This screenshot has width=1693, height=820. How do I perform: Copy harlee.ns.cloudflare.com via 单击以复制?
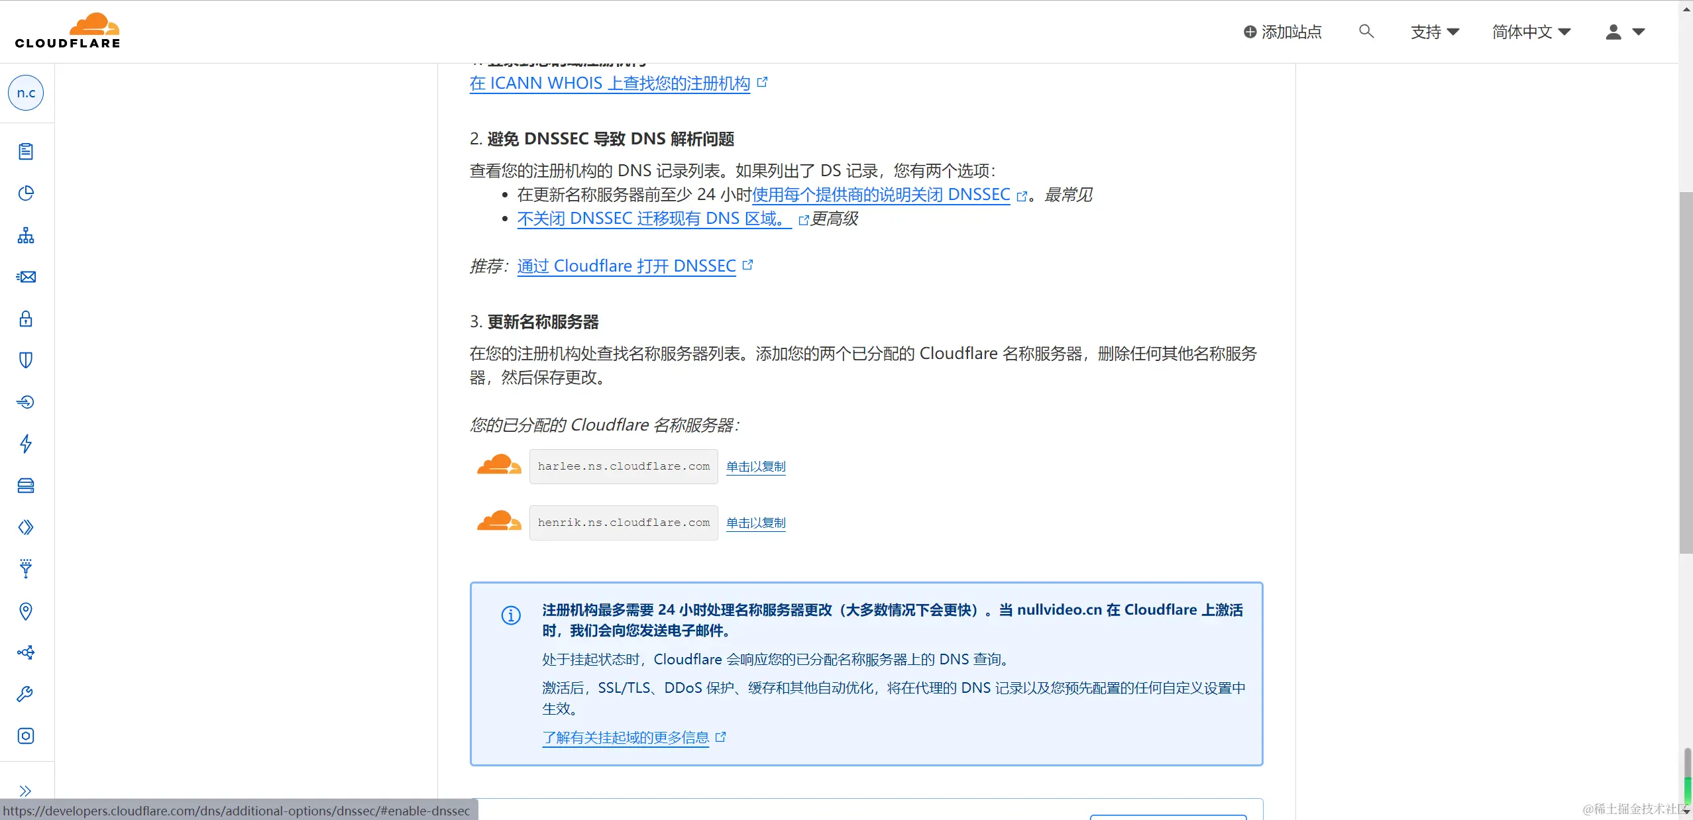coord(755,466)
